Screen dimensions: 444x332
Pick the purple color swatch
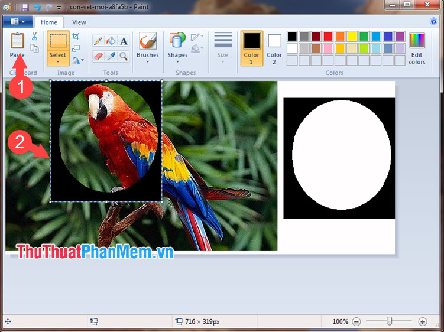pyautogui.click(x=400, y=36)
